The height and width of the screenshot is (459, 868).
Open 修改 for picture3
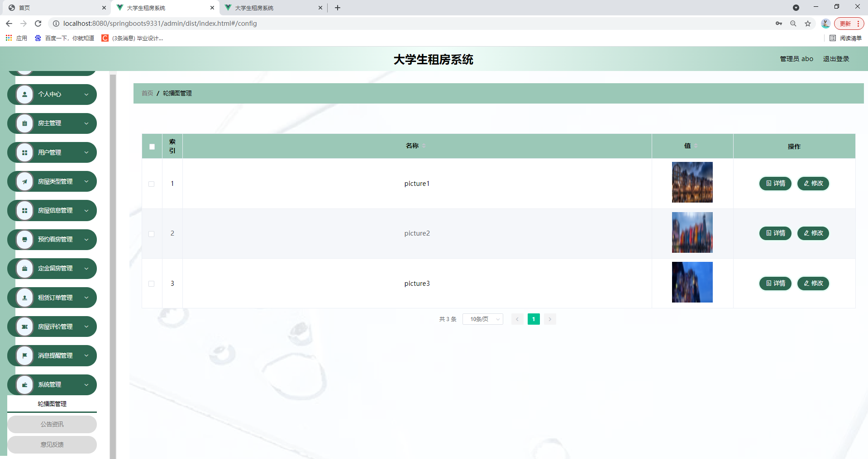(813, 284)
